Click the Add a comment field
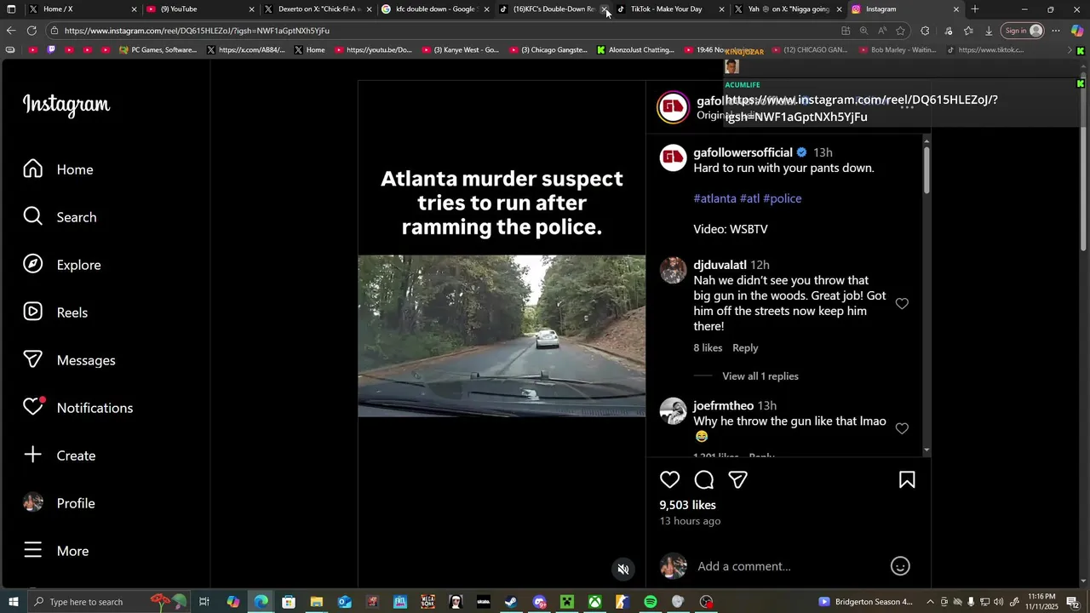The height and width of the screenshot is (613, 1090). (x=789, y=566)
